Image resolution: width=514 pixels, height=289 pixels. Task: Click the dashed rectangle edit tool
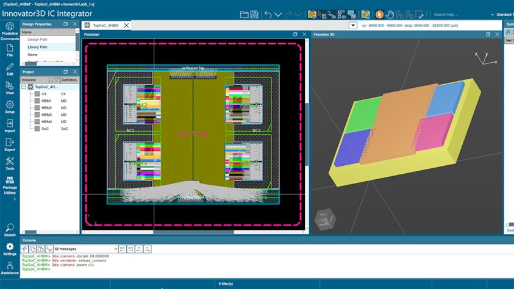419,15
